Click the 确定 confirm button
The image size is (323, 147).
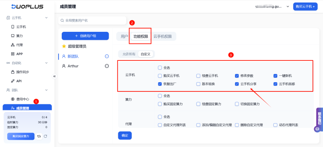pyautogui.click(x=125, y=135)
